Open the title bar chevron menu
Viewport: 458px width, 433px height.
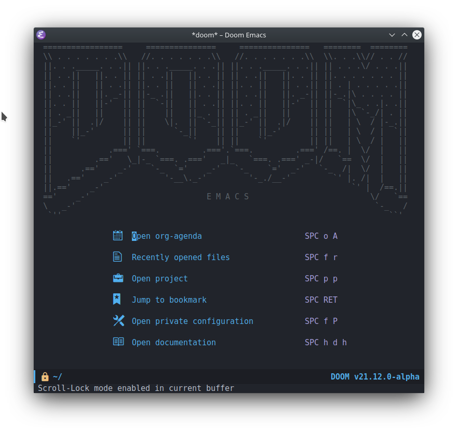(x=392, y=35)
